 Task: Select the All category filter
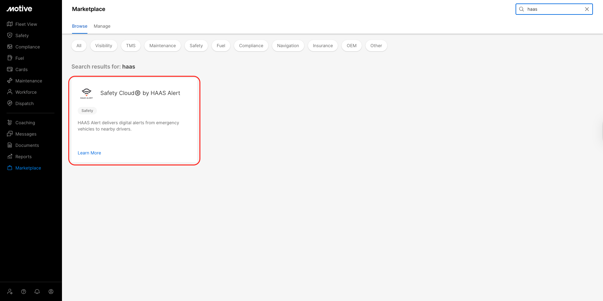tap(79, 46)
